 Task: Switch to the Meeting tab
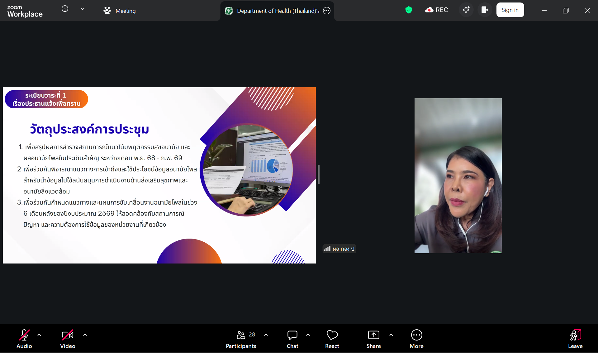pos(120,11)
